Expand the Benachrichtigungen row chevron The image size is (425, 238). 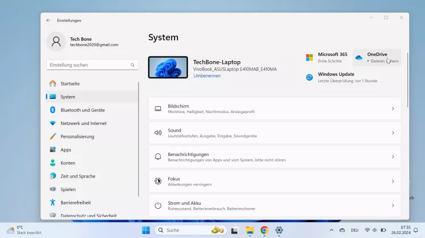[393, 157]
